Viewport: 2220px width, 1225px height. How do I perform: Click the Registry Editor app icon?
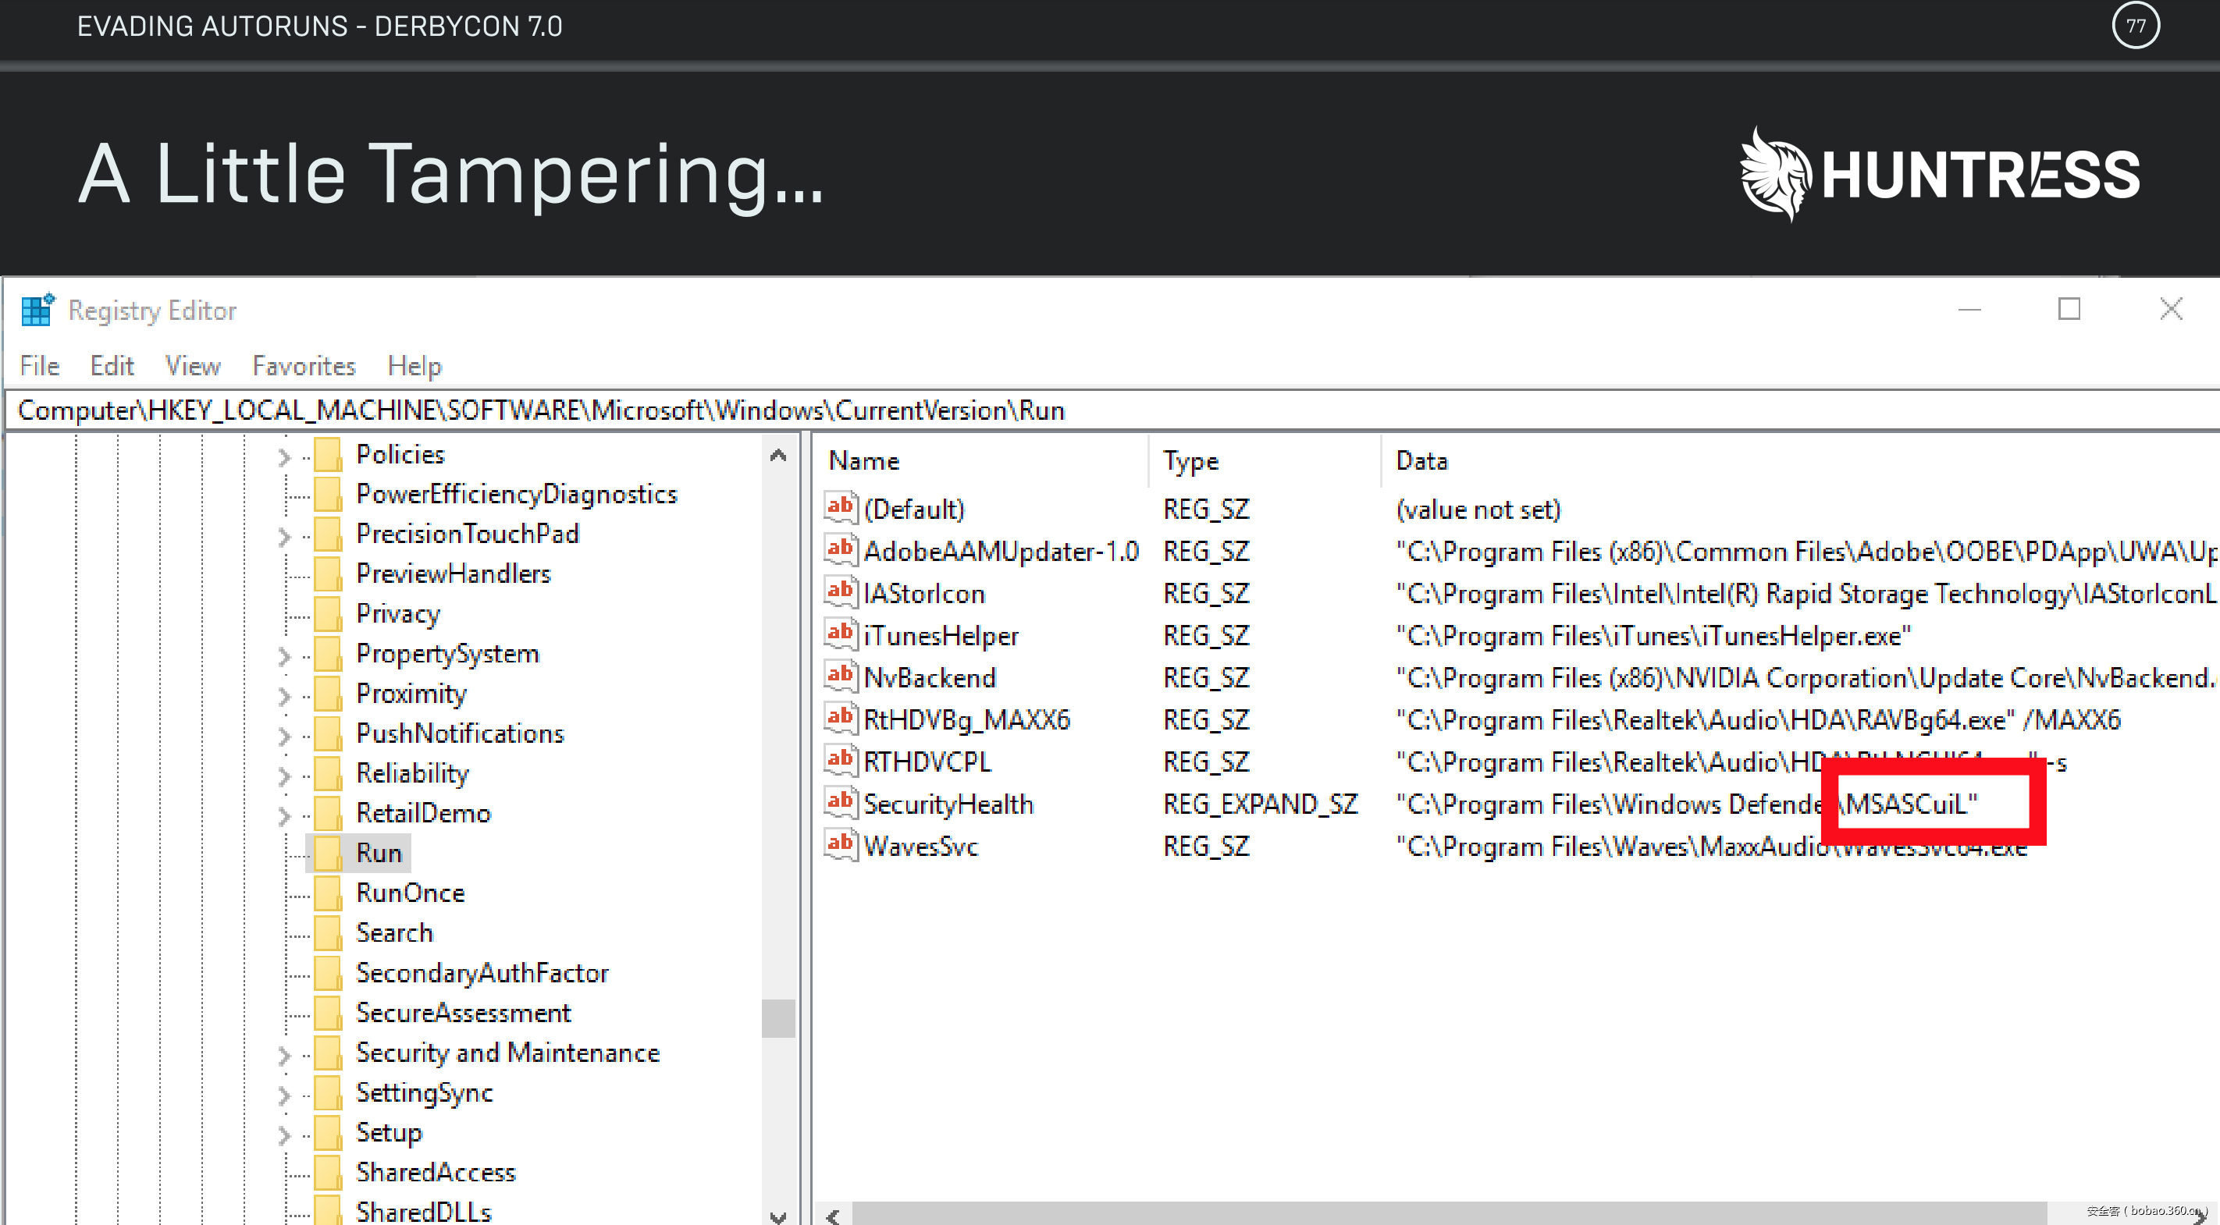coord(37,310)
